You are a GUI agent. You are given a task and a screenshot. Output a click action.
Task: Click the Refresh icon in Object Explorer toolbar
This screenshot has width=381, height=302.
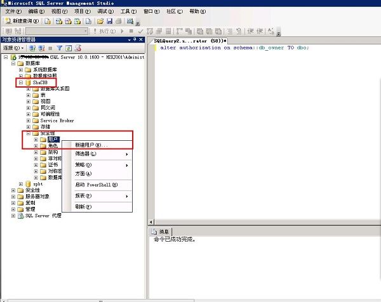(69, 48)
